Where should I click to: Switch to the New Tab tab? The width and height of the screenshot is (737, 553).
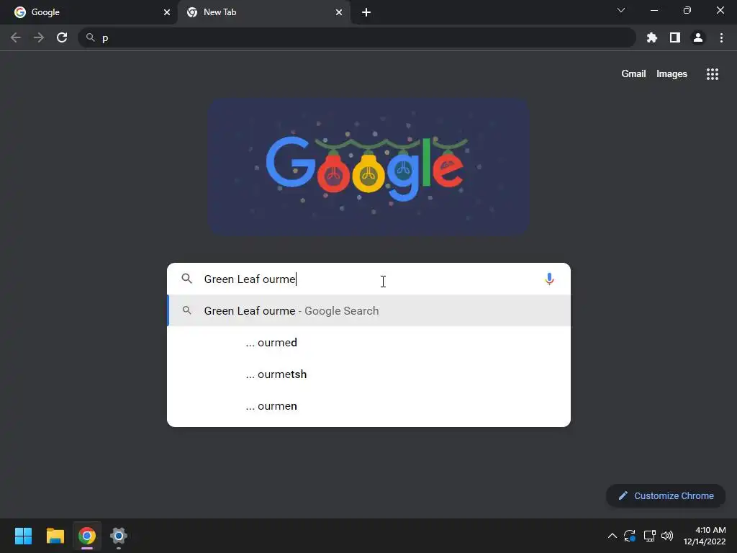(264, 12)
